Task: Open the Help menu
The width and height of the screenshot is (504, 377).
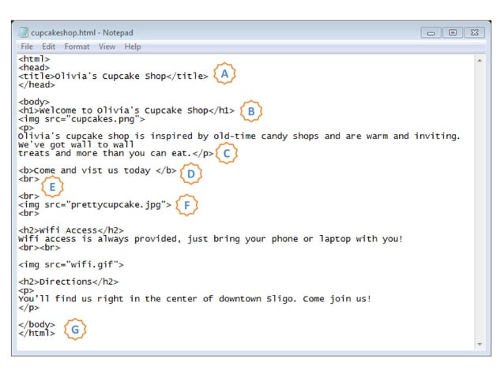Action: 133,47
